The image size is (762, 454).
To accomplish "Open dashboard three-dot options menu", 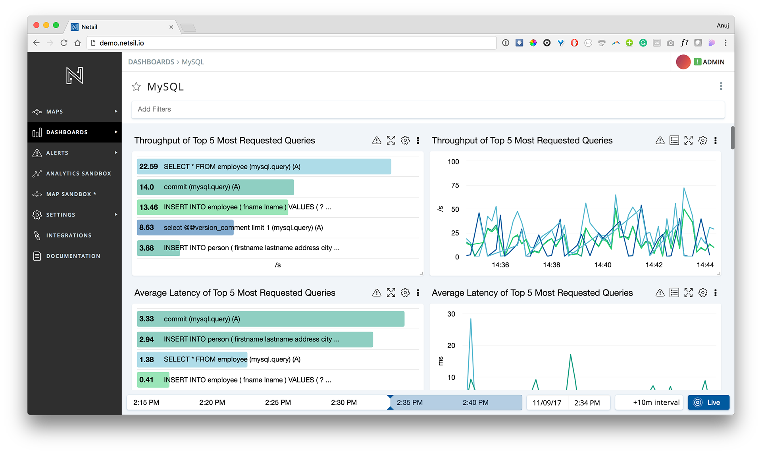I will click(x=721, y=86).
